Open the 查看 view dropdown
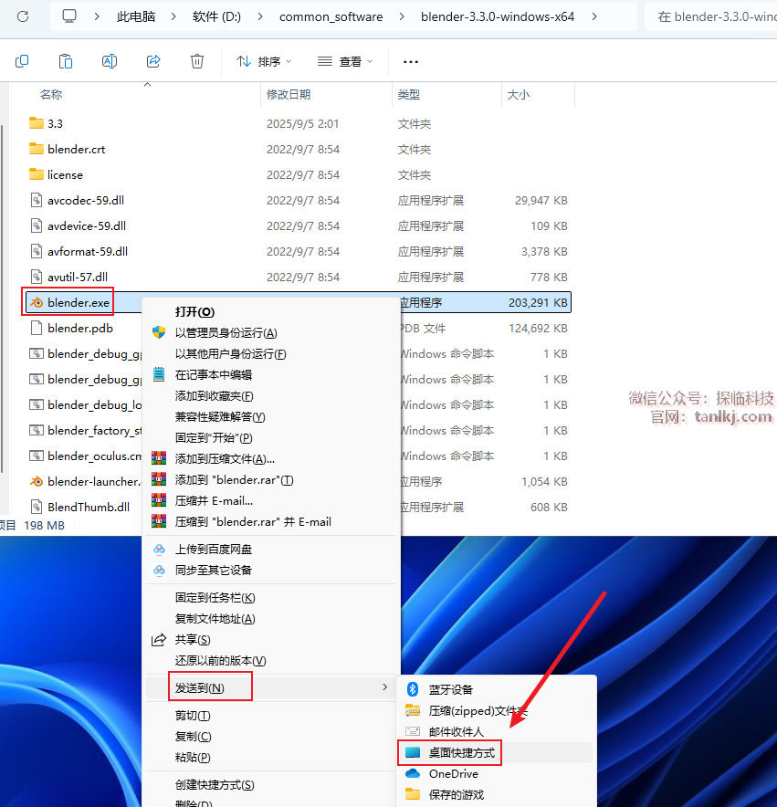Viewport: 777px width, 807px height. click(345, 62)
